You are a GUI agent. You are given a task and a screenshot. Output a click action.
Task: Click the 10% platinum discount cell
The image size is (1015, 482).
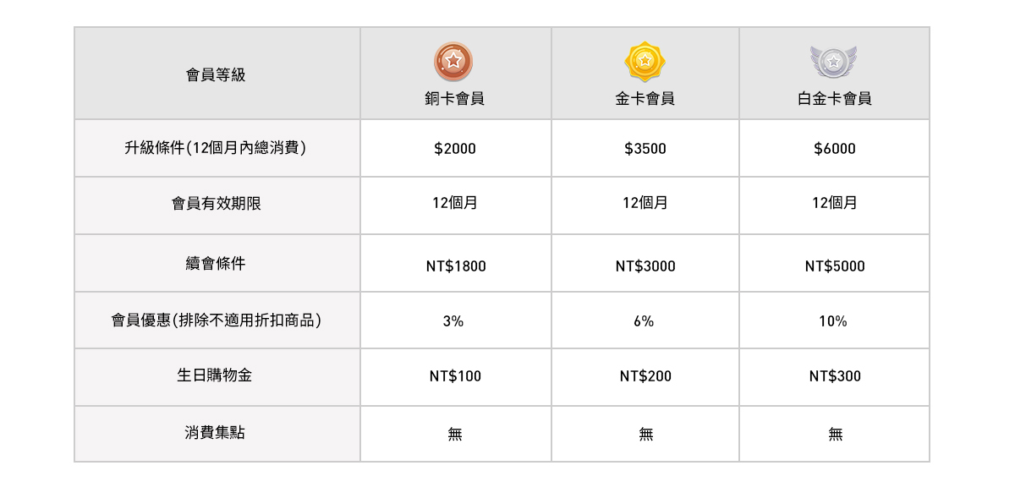click(x=833, y=321)
